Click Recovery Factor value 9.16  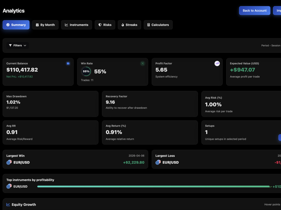point(110,102)
